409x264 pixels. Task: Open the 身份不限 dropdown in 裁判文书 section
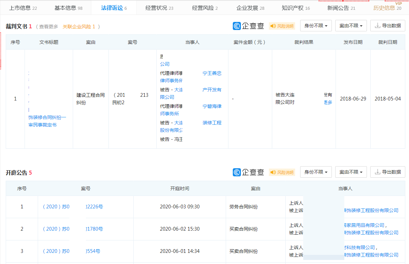click(316, 26)
